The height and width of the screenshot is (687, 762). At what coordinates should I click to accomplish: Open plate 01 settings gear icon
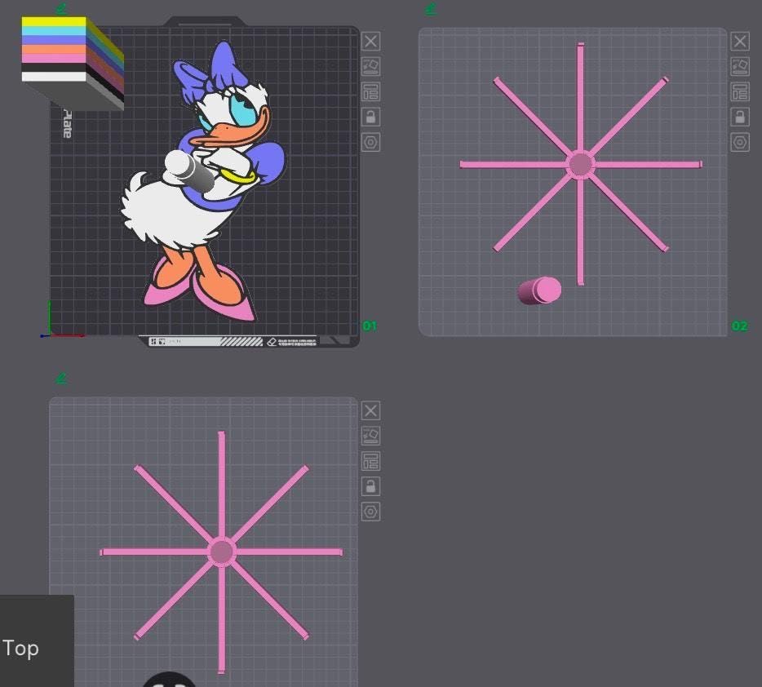370,142
